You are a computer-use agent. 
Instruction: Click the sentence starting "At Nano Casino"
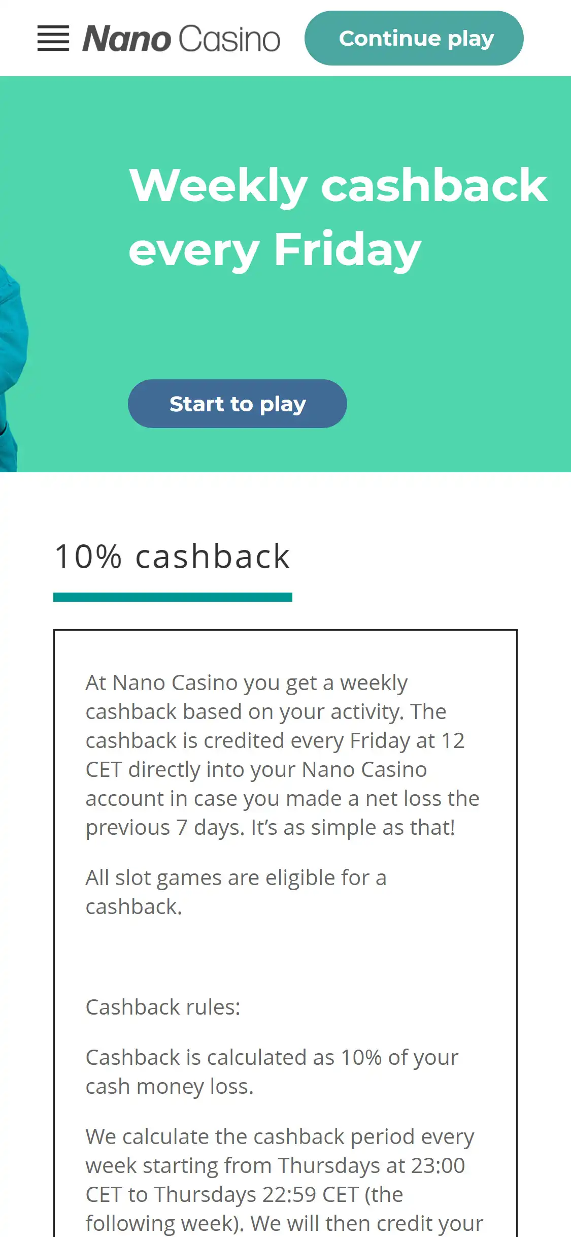click(x=246, y=683)
